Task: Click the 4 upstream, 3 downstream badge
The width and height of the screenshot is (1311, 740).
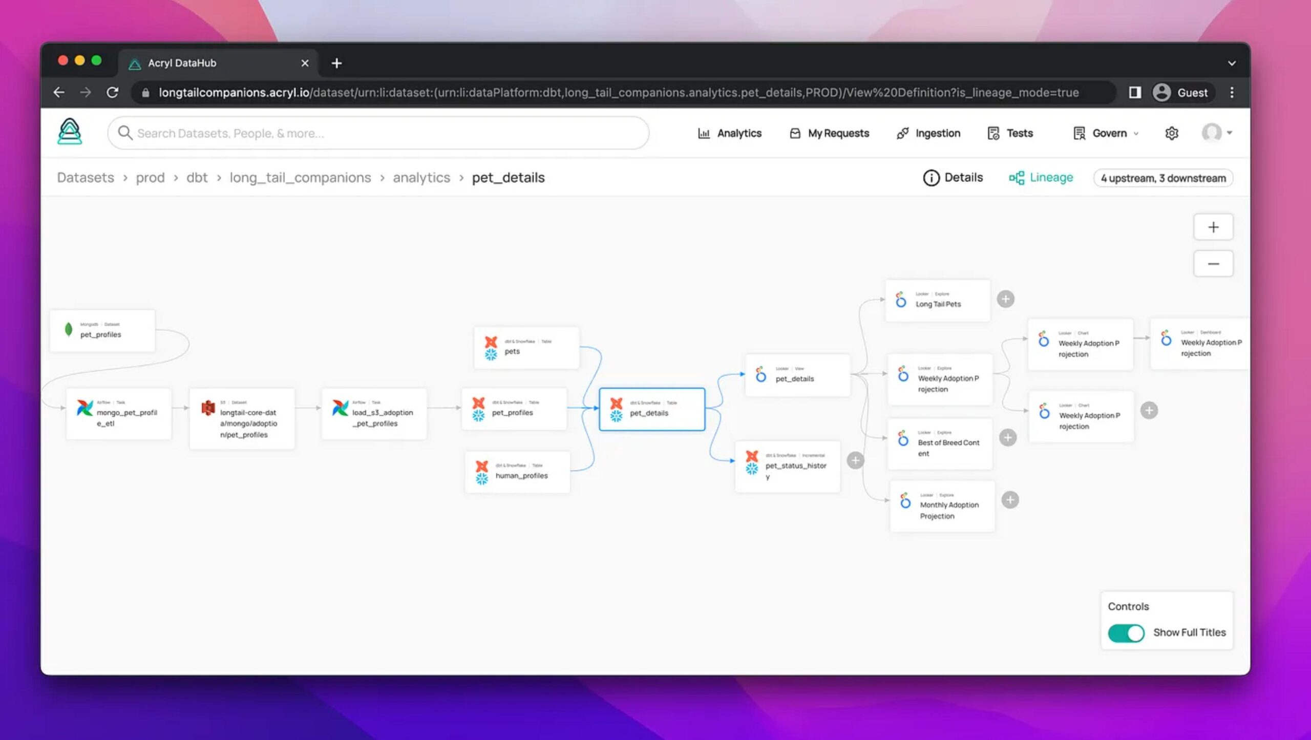Action: (1163, 178)
